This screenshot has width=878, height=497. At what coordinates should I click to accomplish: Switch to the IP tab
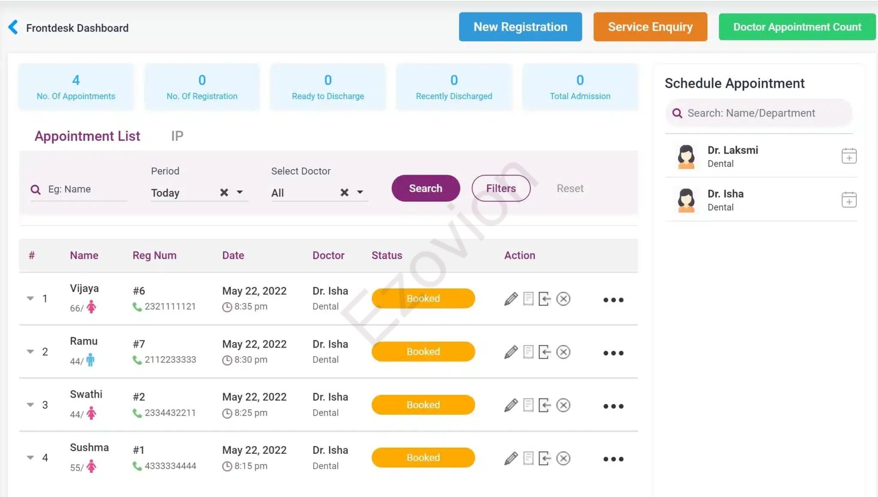tap(177, 136)
